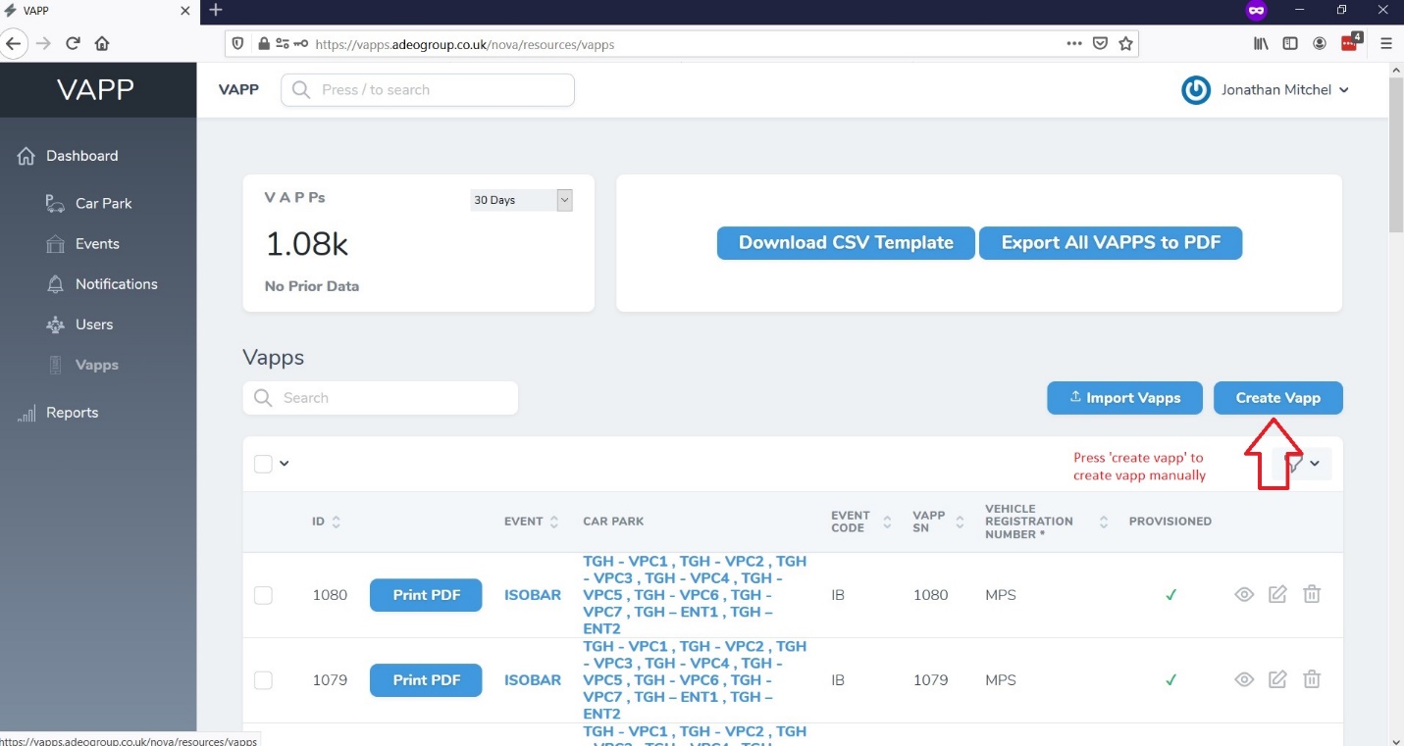Delete Vapp 1080 using trash icon
Screen dimensions: 1404x746
point(1312,594)
